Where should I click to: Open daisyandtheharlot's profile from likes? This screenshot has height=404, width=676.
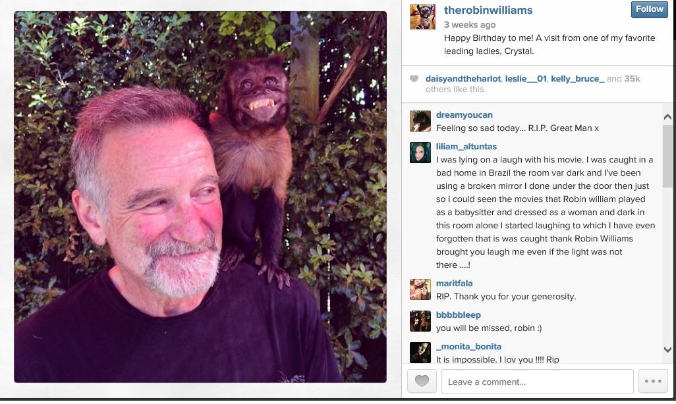[463, 79]
